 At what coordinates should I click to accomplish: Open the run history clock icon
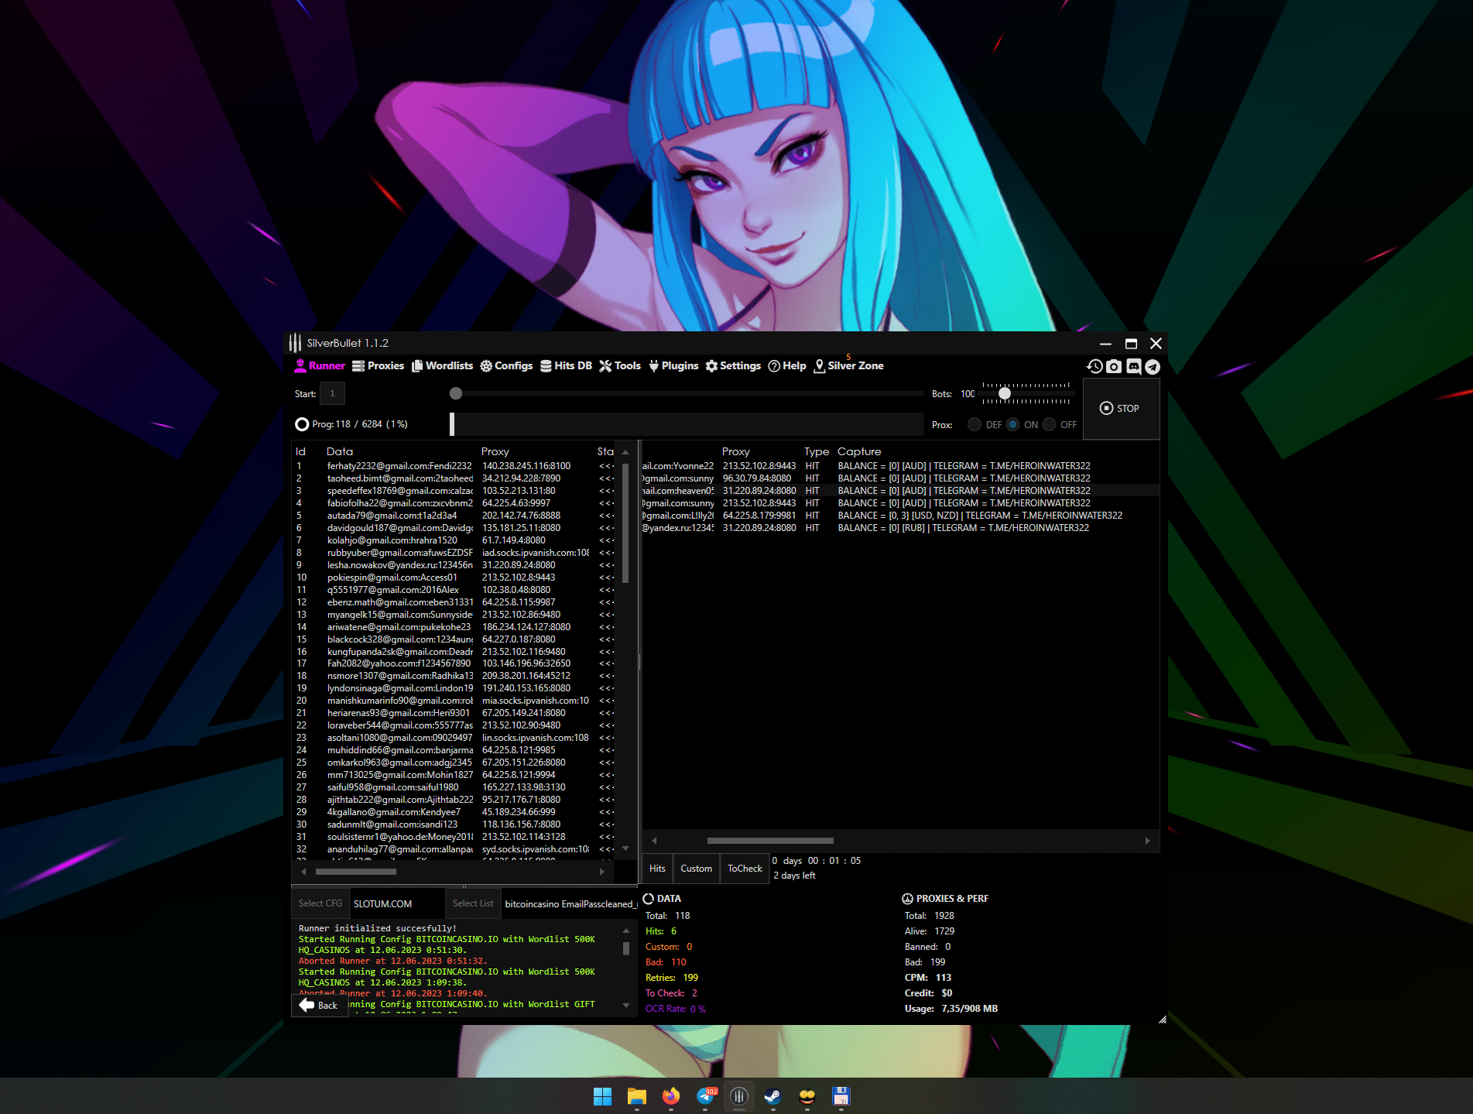1094,366
